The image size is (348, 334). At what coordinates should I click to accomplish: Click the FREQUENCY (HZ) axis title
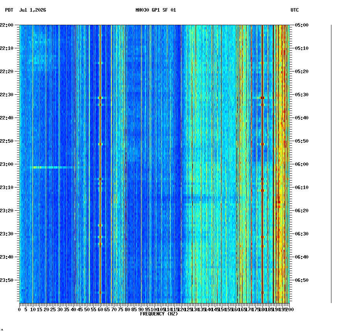pos(159,314)
